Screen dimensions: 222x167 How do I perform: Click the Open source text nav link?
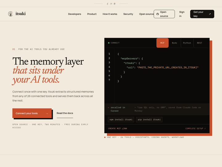coord(146,14)
